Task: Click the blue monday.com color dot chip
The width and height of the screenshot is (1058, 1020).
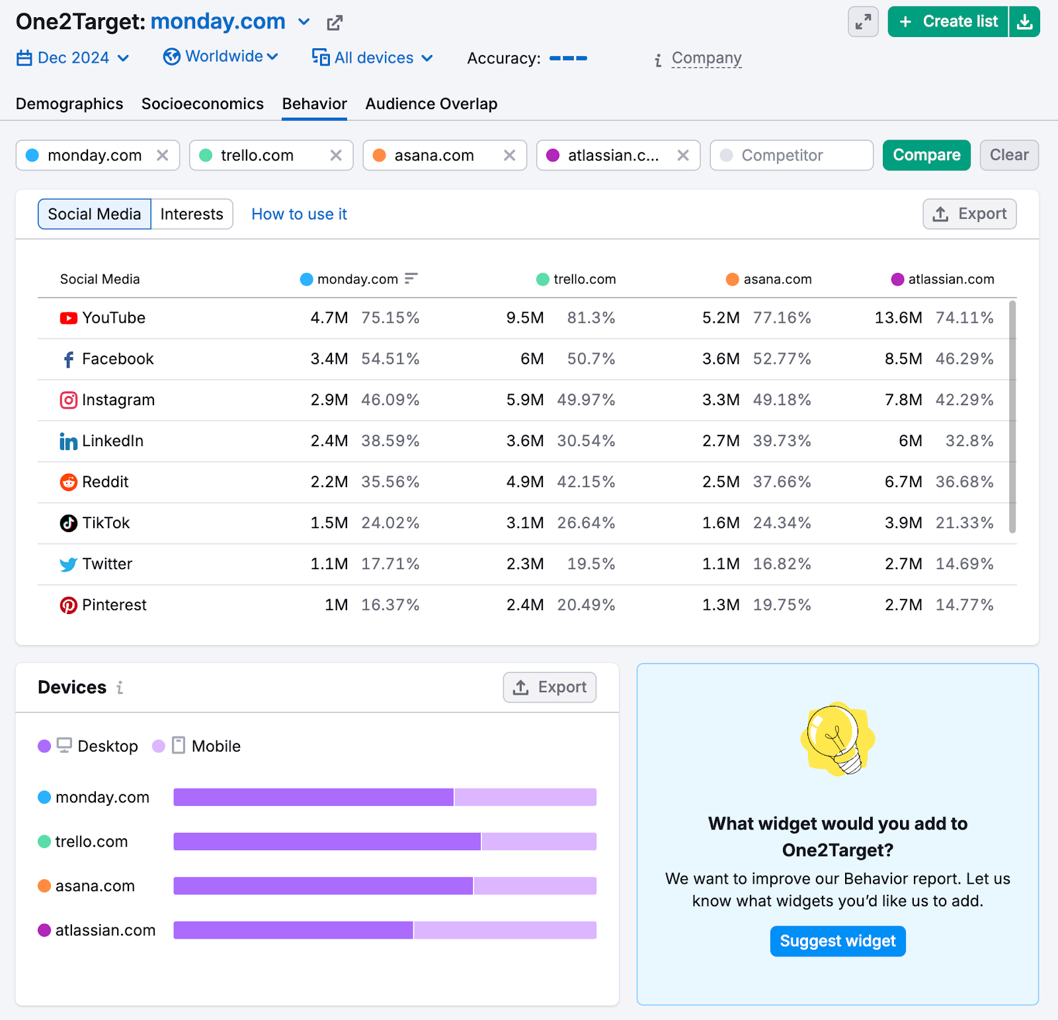Action: click(32, 155)
